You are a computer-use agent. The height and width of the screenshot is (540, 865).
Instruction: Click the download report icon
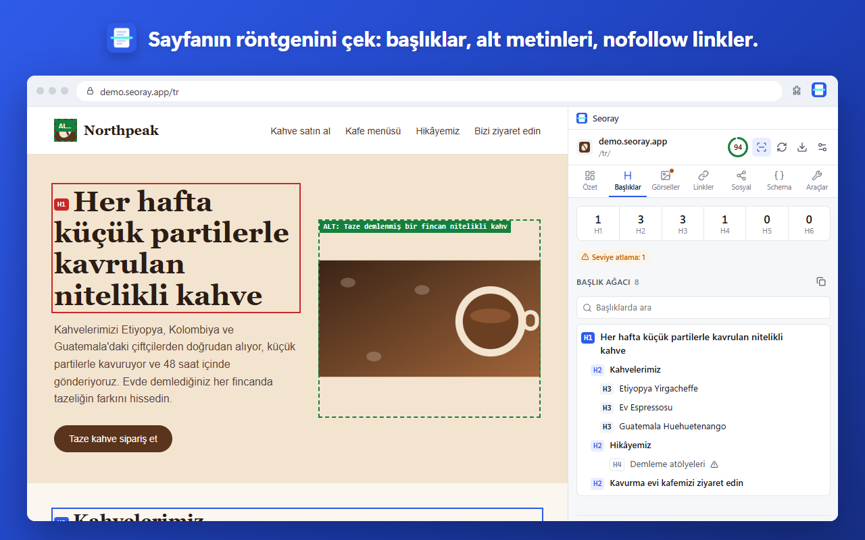tap(802, 147)
